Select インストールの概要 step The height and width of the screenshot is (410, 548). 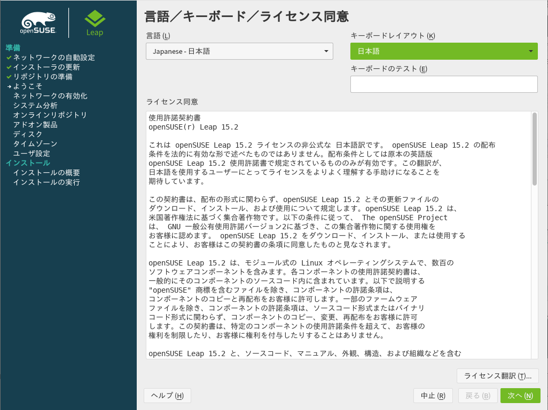pos(46,173)
